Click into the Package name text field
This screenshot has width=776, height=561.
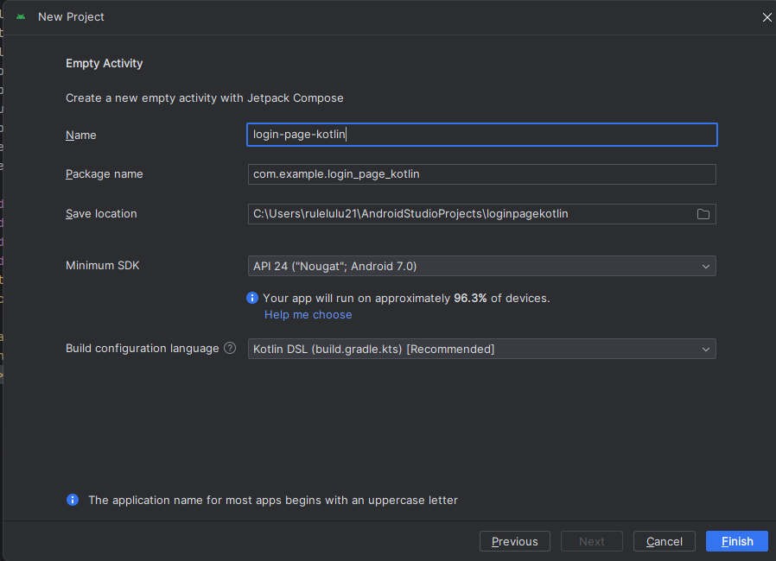[481, 174]
